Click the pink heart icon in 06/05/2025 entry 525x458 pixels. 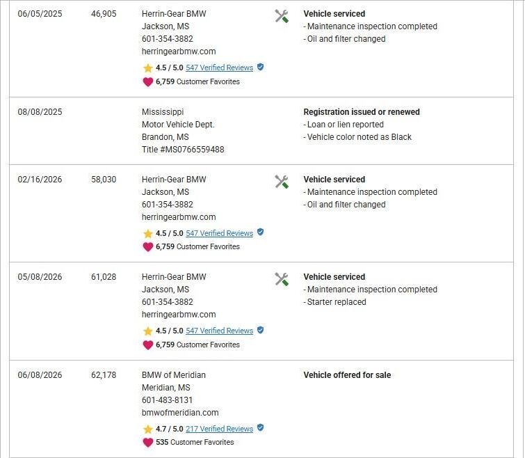click(147, 81)
